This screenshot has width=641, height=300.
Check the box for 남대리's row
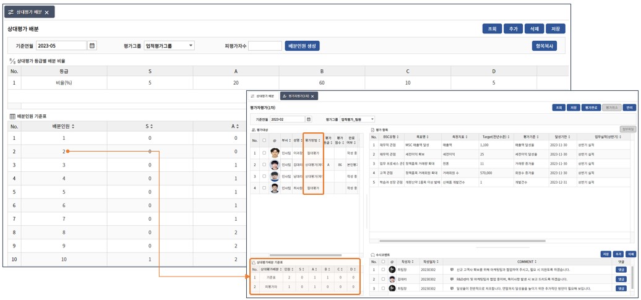pyautogui.click(x=264, y=176)
